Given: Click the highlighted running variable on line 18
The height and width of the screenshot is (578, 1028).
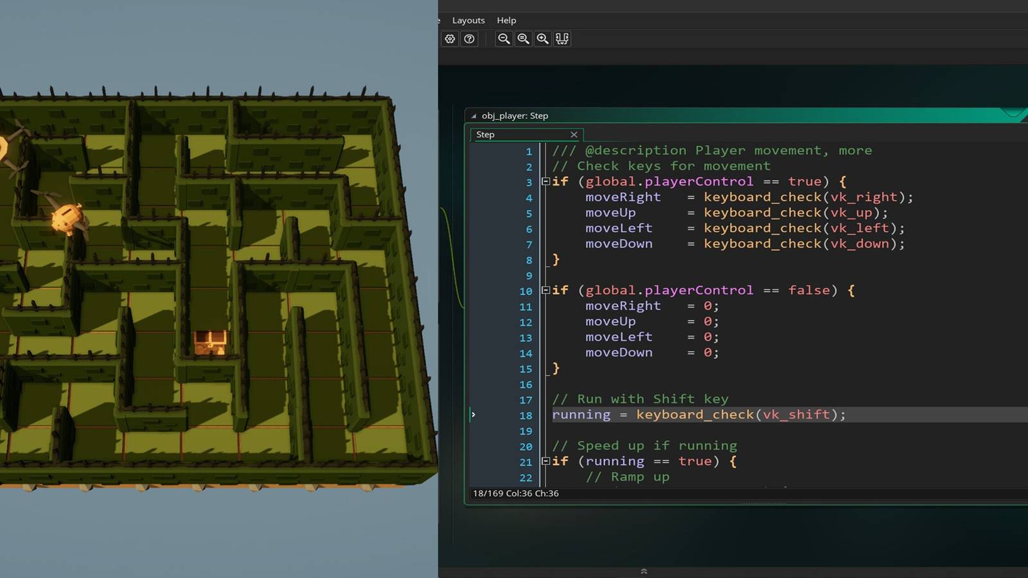Looking at the screenshot, I should (x=581, y=415).
